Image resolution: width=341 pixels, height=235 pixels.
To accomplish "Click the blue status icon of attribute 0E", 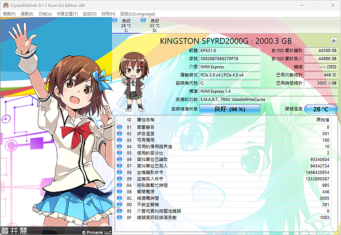I will 119,211.
